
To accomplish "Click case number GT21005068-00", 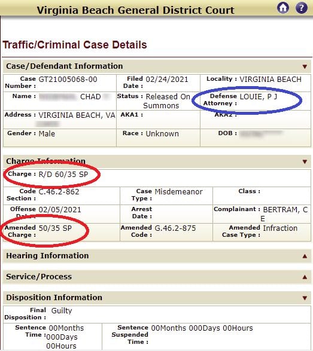I will coord(68,80).
